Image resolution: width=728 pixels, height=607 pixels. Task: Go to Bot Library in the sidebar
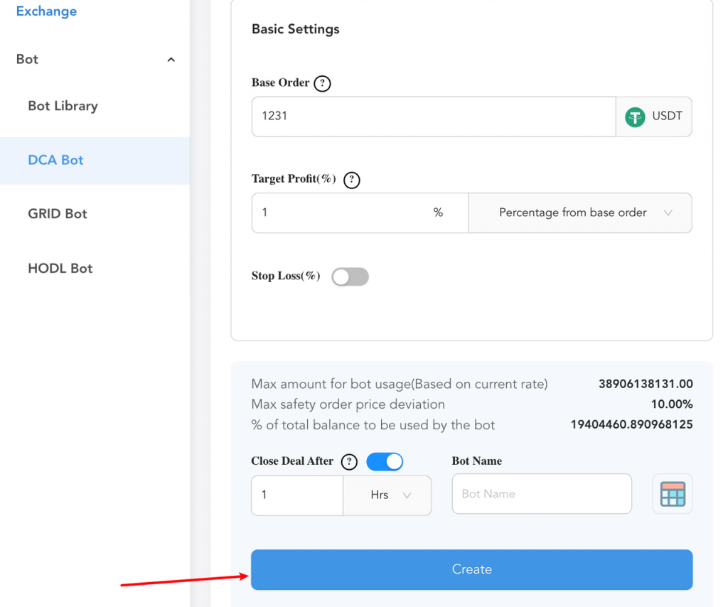(63, 106)
